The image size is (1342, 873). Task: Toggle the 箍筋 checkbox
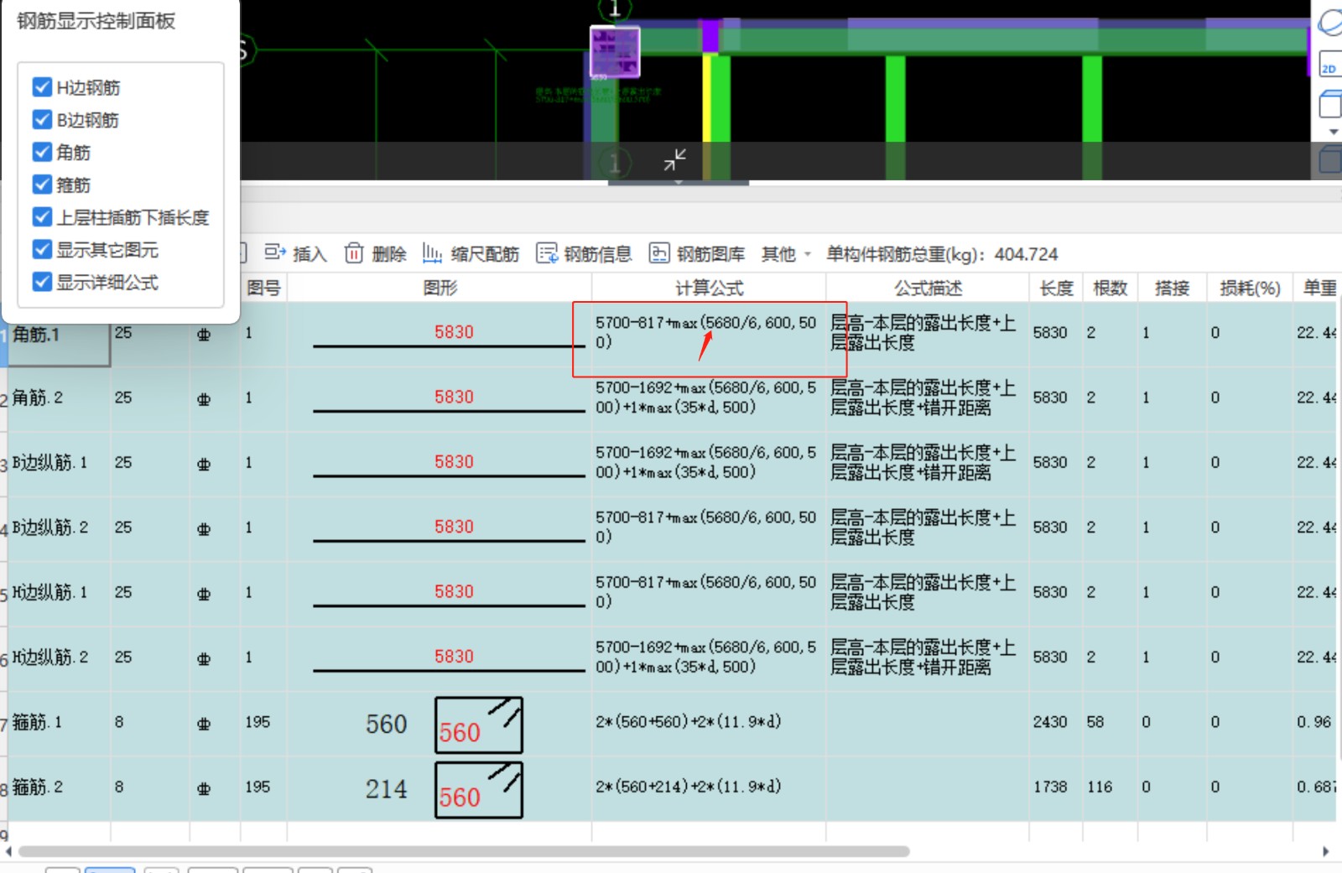[x=42, y=184]
